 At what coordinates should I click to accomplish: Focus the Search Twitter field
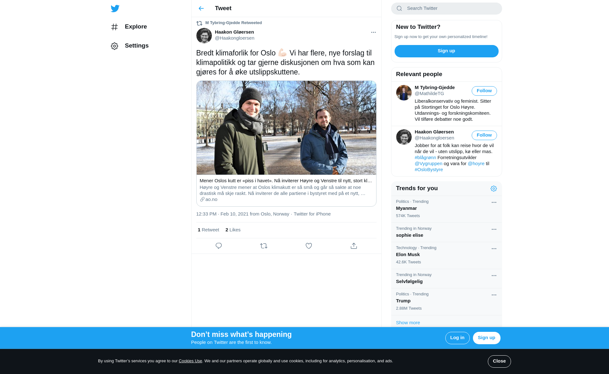click(446, 9)
